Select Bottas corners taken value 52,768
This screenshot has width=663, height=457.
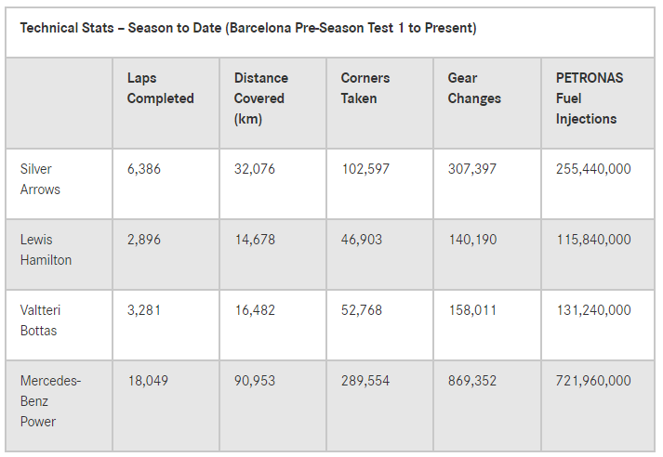tap(362, 310)
